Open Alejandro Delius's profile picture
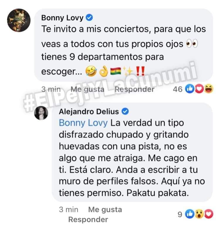This screenshot has width=220, height=229. [x=41, y=113]
